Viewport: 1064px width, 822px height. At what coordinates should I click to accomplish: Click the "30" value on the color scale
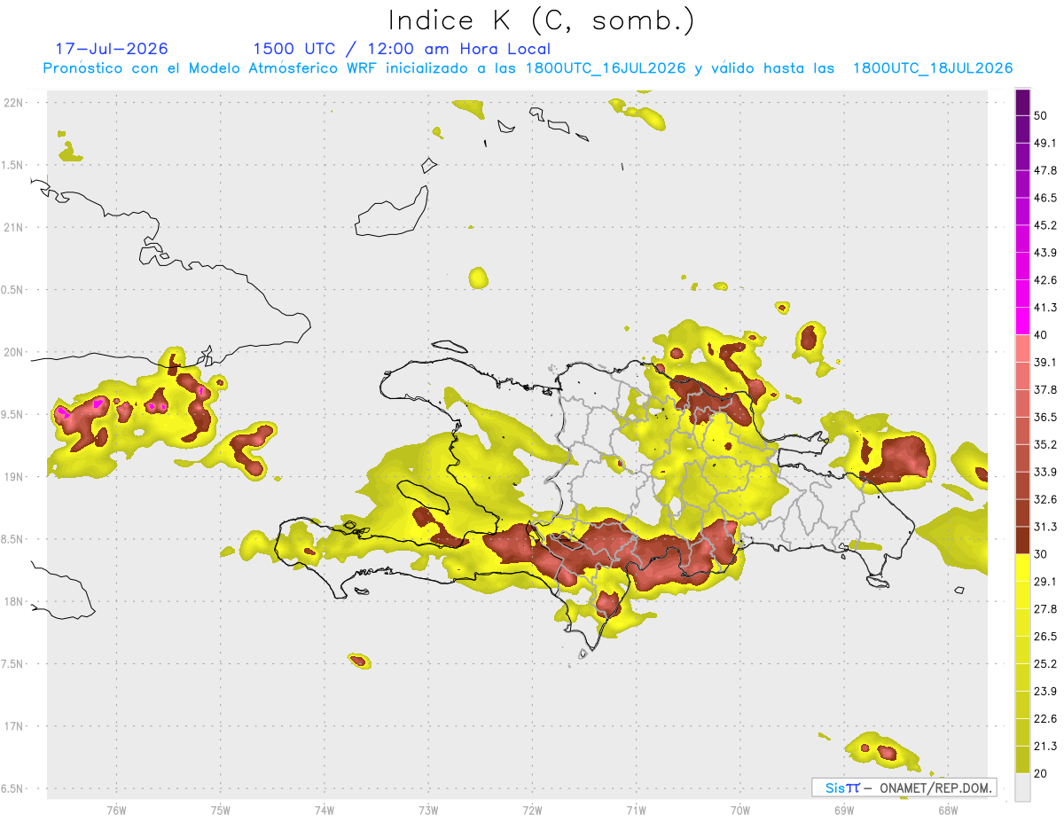click(1041, 554)
